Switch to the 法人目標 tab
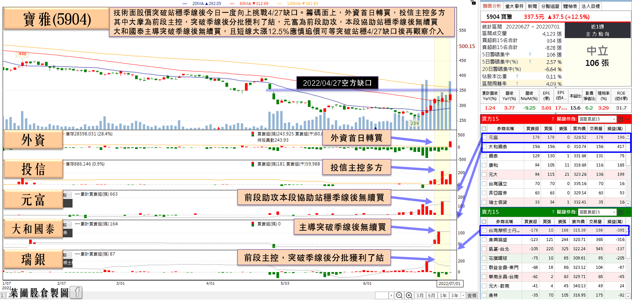The height and width of the screenshot is (307, 632). 590,6
